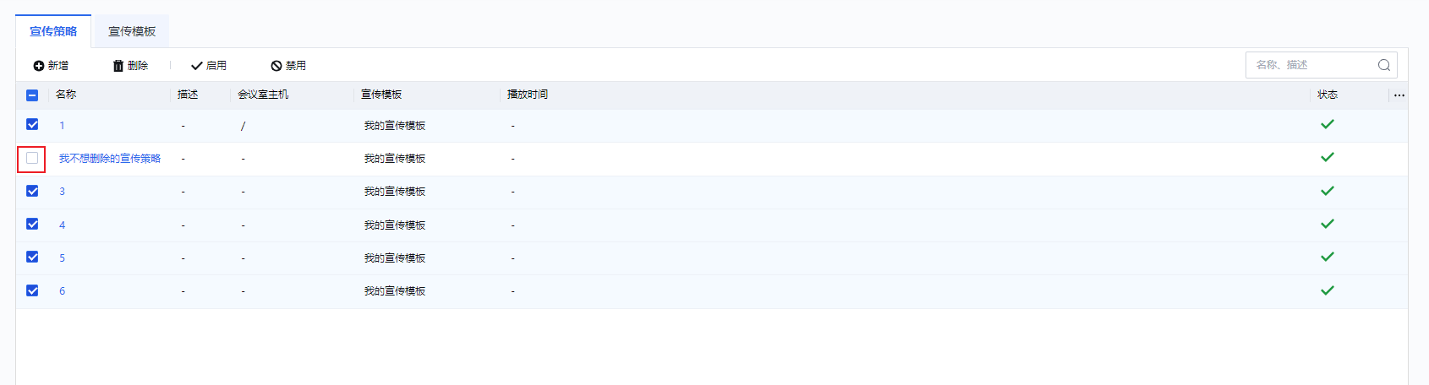Click the 播放时间 column header
This screenshot has height=385, width=1429.
[x=528, y=95]
